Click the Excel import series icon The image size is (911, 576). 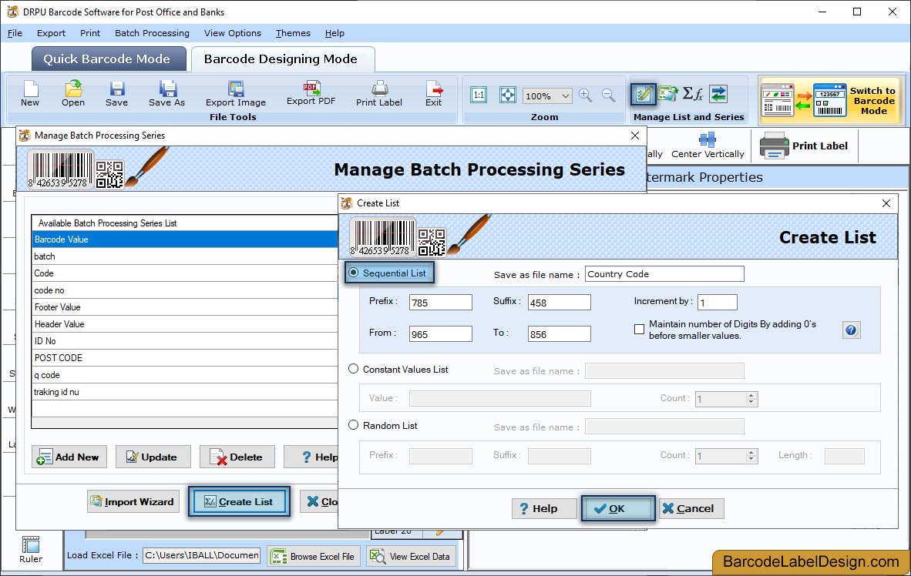tap(667, 93)
